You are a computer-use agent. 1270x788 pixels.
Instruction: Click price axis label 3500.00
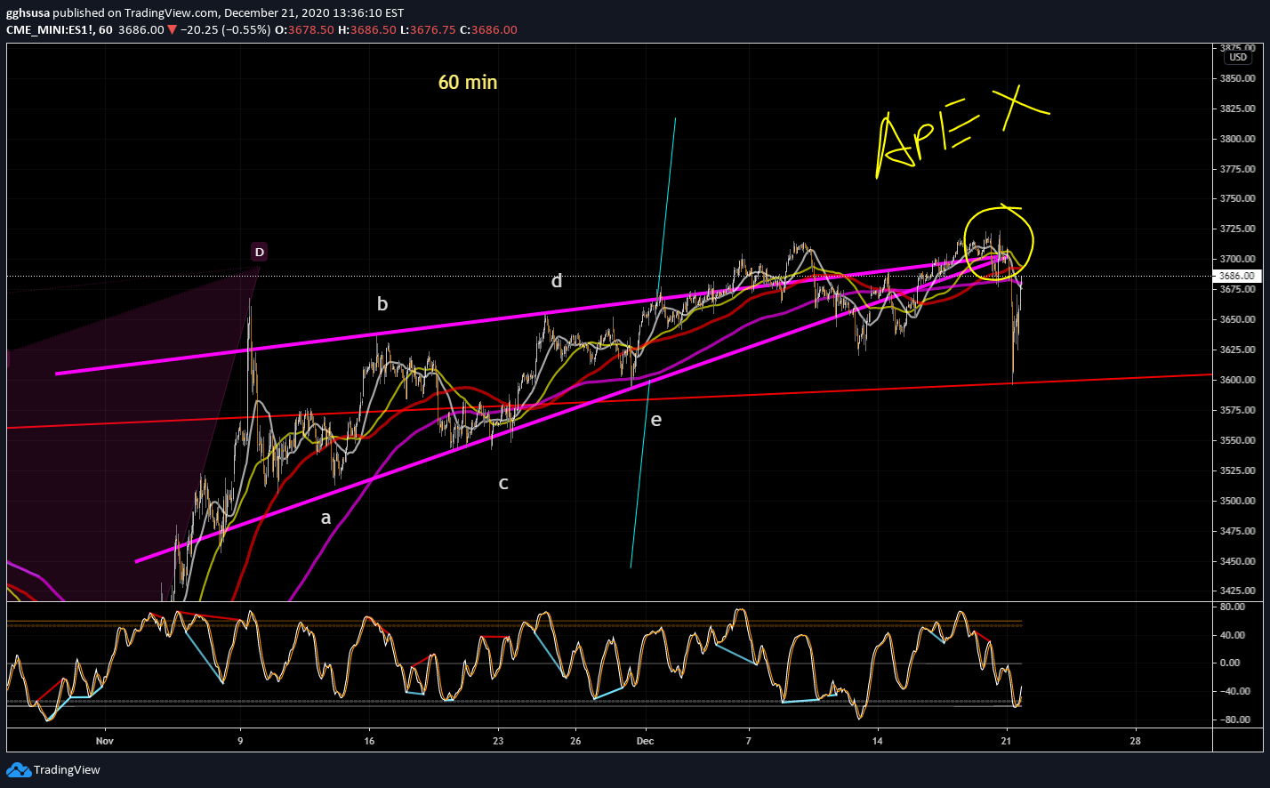click(1238, 501)
